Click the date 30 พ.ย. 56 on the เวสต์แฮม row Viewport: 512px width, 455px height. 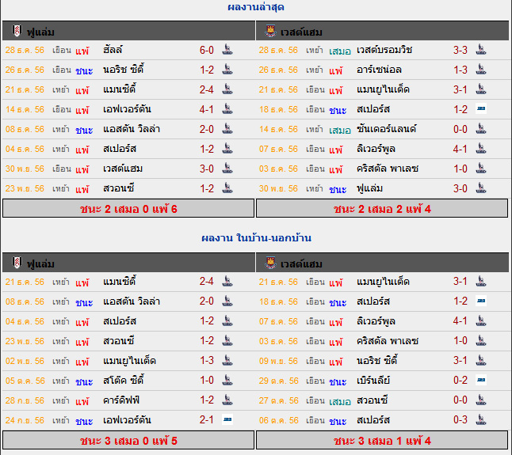[x=25, y=169]
